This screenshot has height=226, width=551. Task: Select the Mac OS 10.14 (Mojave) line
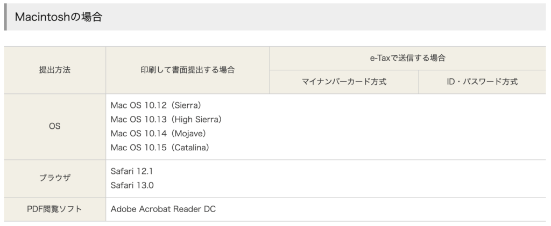click(x=159, y=134)
